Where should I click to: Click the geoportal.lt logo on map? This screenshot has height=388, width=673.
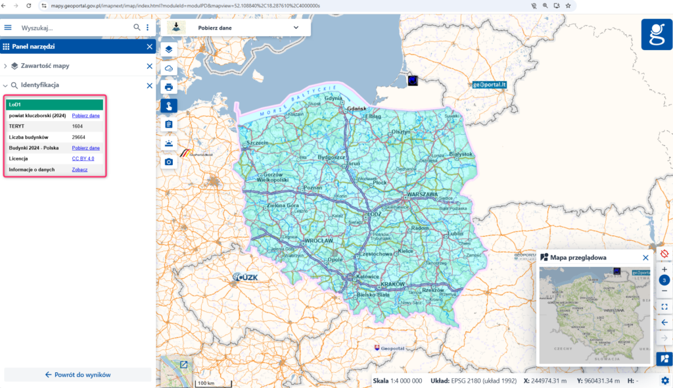489,85
